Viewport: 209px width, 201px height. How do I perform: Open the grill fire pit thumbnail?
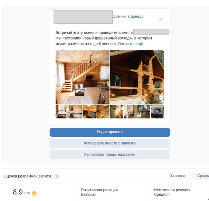(158, 112)
